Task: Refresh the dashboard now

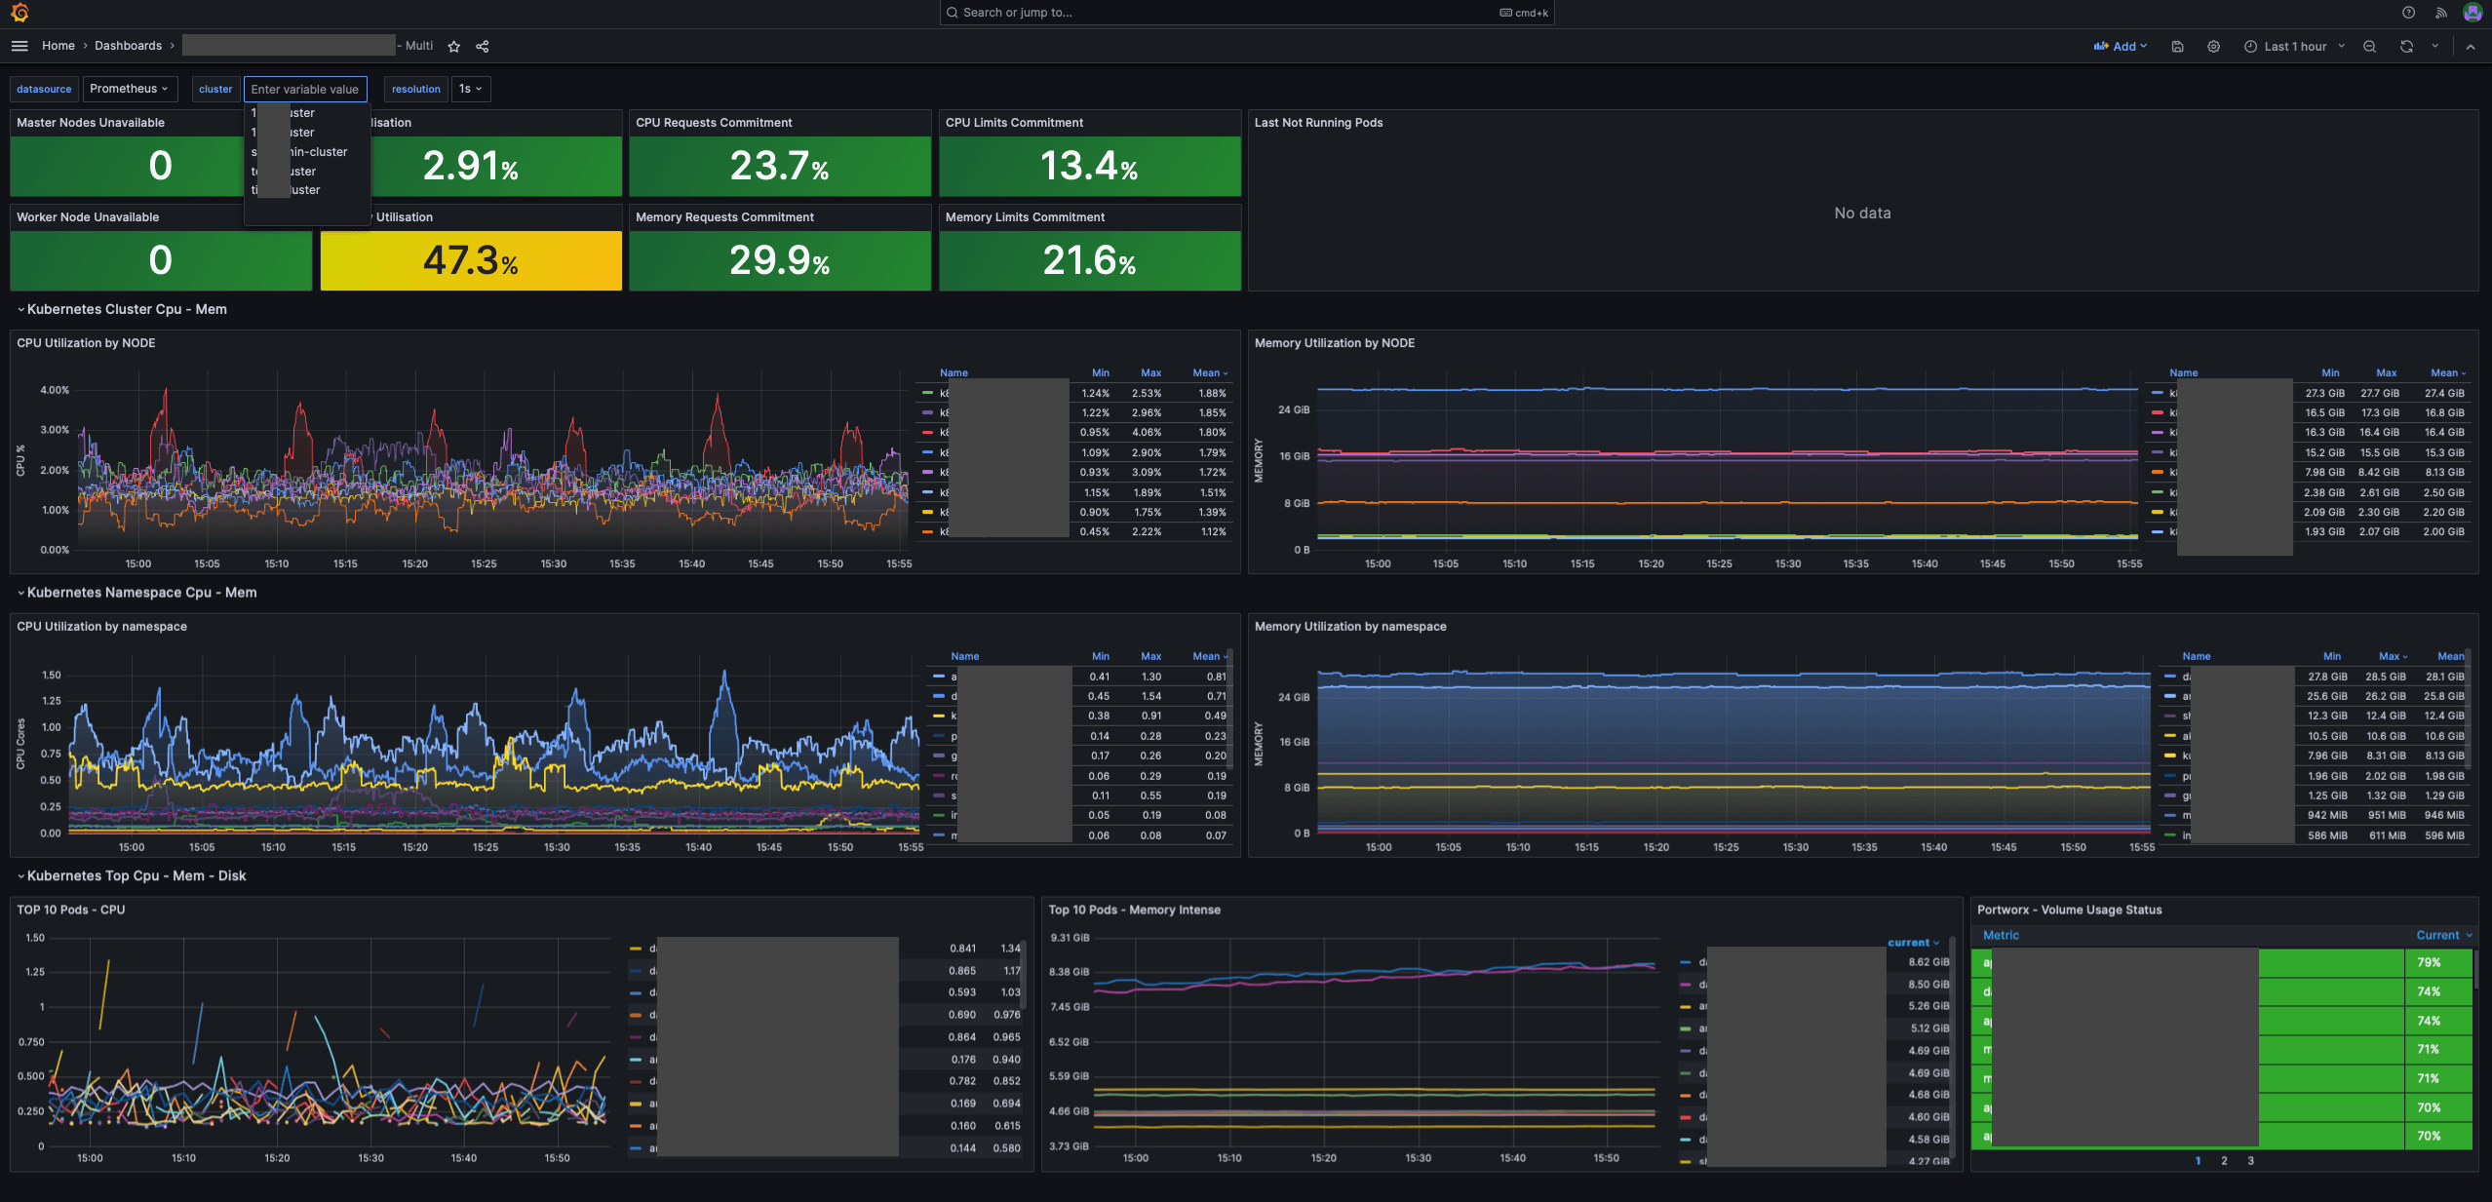Action: (x=2406, y=46)
